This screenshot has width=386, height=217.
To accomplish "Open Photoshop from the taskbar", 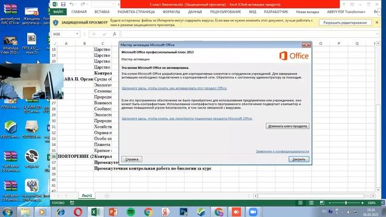I will (183, 212).
